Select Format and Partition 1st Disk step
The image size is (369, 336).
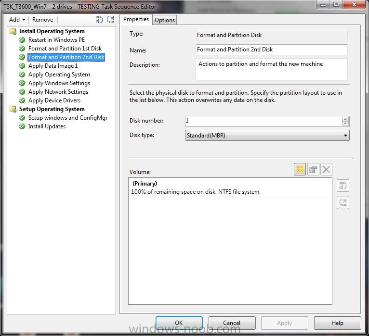pyautogui.click(x=65, y=49)
